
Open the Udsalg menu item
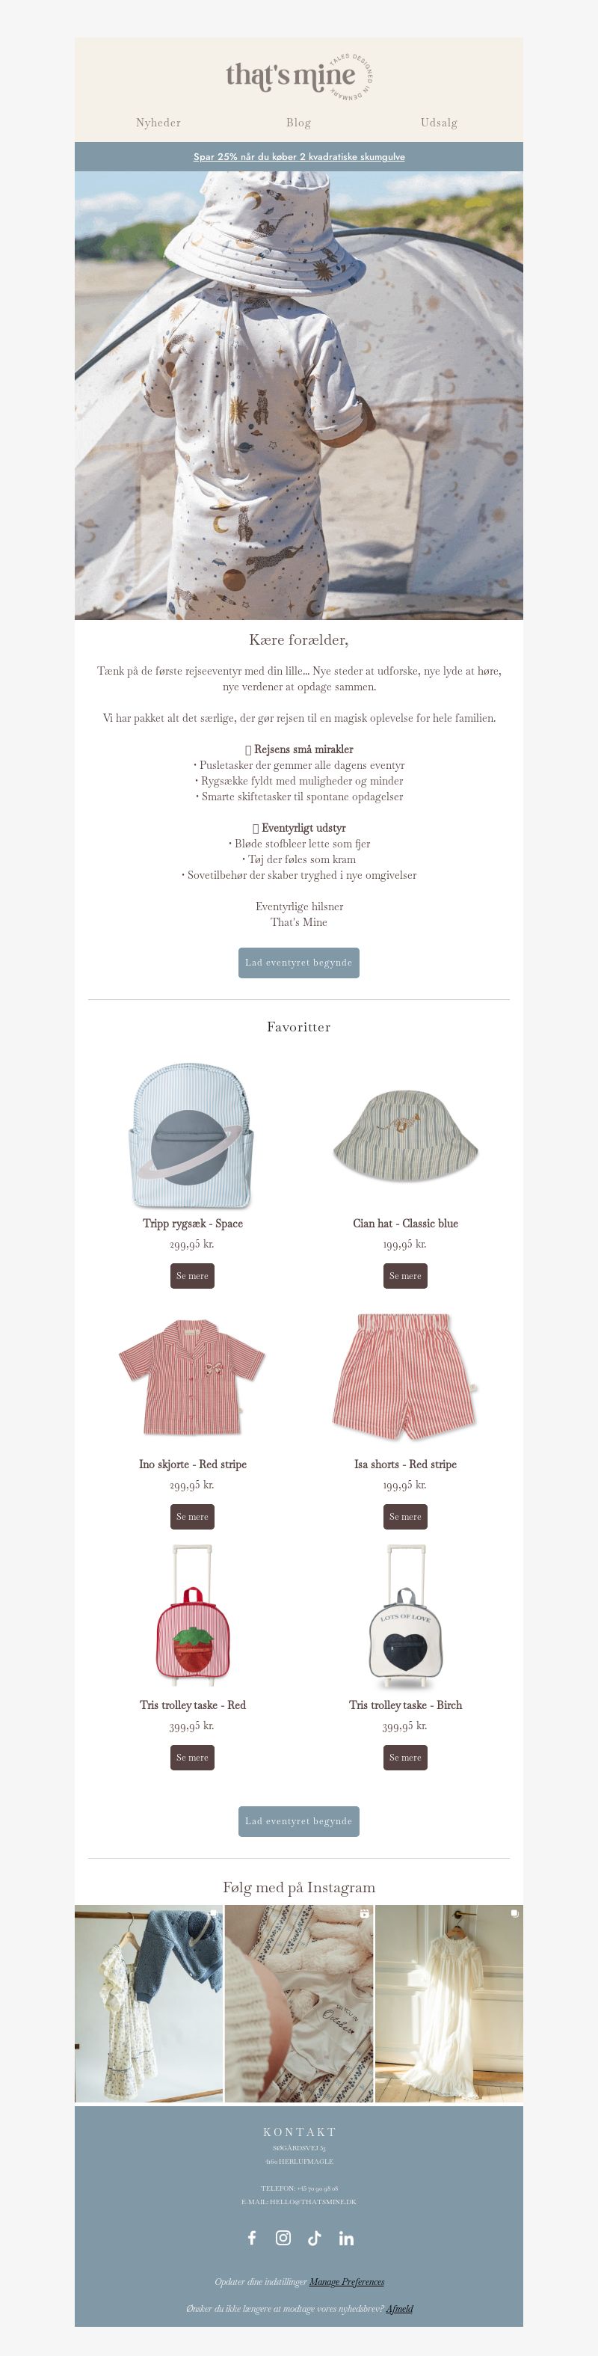[x=439, y=123]
